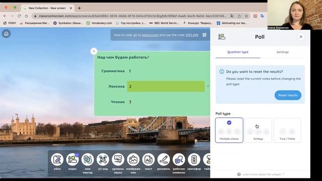Click the Елена Борзенко webcam thumbnail
The image size is (322, 181).
[x=295, y=15]
